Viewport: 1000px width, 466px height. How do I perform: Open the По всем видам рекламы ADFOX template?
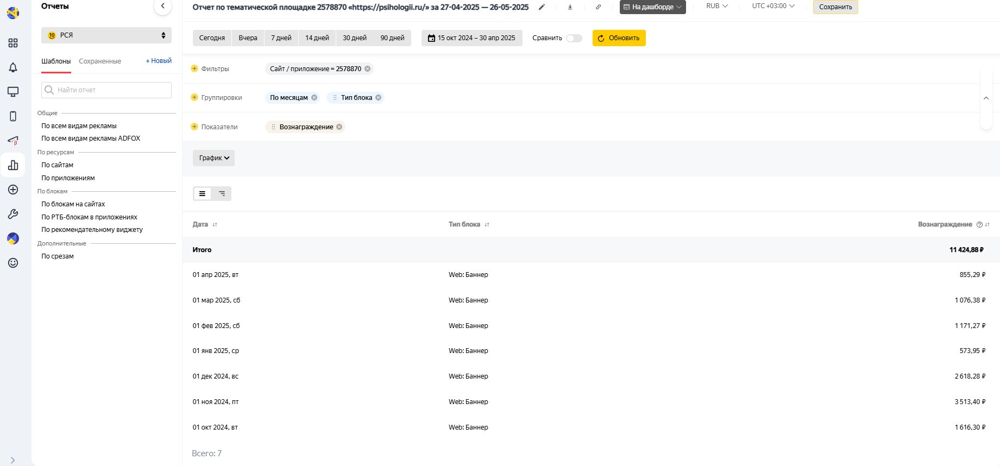click(x=91, y=138)
